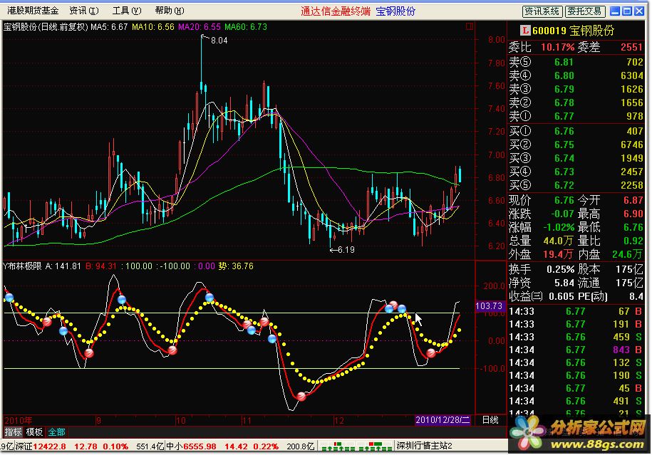Open the 帮助(H) menu
This screenshot has width=652, height=455.
click(170, 11)
